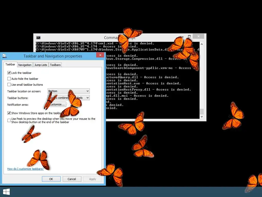Enable Use Peek to preview the desktop
262x197 pixels.
tap(9, 120)
